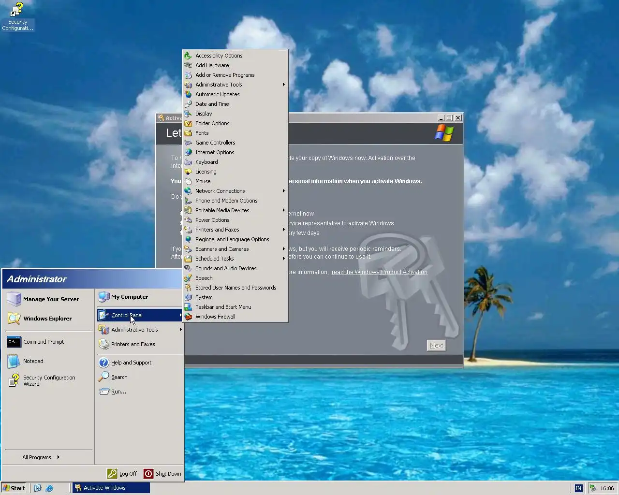Launch Internet Explorer from quick launch
The image size is (619, 495).
49,488
